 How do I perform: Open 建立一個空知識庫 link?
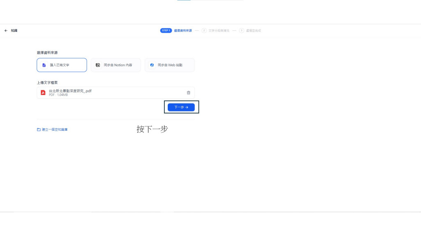point(55,129)
